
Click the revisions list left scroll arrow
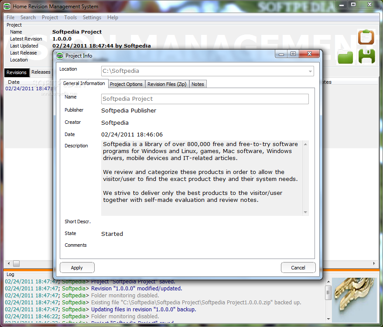(9, 263)
